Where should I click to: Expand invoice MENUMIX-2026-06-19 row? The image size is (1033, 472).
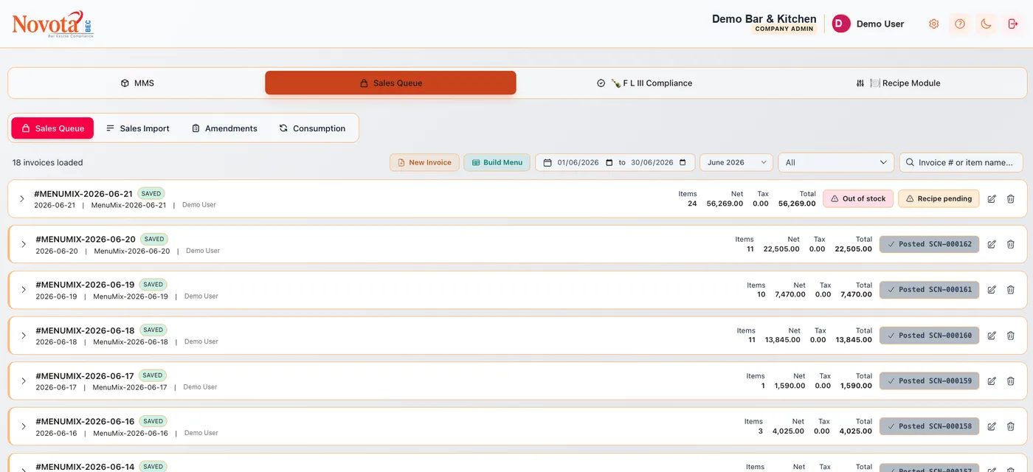24,290
